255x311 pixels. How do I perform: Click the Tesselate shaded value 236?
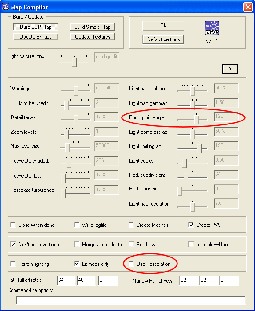107,161
